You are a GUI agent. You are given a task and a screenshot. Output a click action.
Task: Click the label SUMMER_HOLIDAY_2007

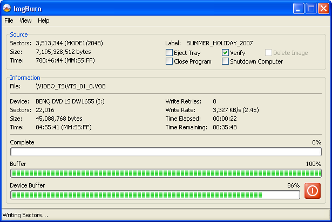220,43
